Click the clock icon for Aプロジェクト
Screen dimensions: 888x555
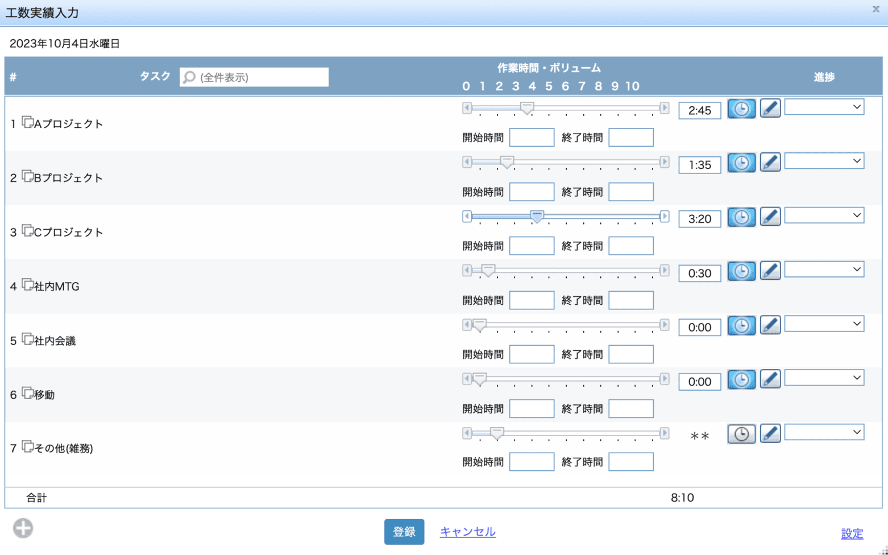(741, 109)
